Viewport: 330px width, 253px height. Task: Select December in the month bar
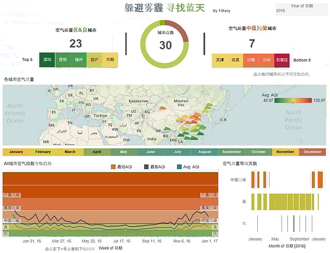click(x=312, y=152)
